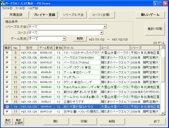
Task: Click the date H21/01/19 cell
Action: tap(29, 82)
